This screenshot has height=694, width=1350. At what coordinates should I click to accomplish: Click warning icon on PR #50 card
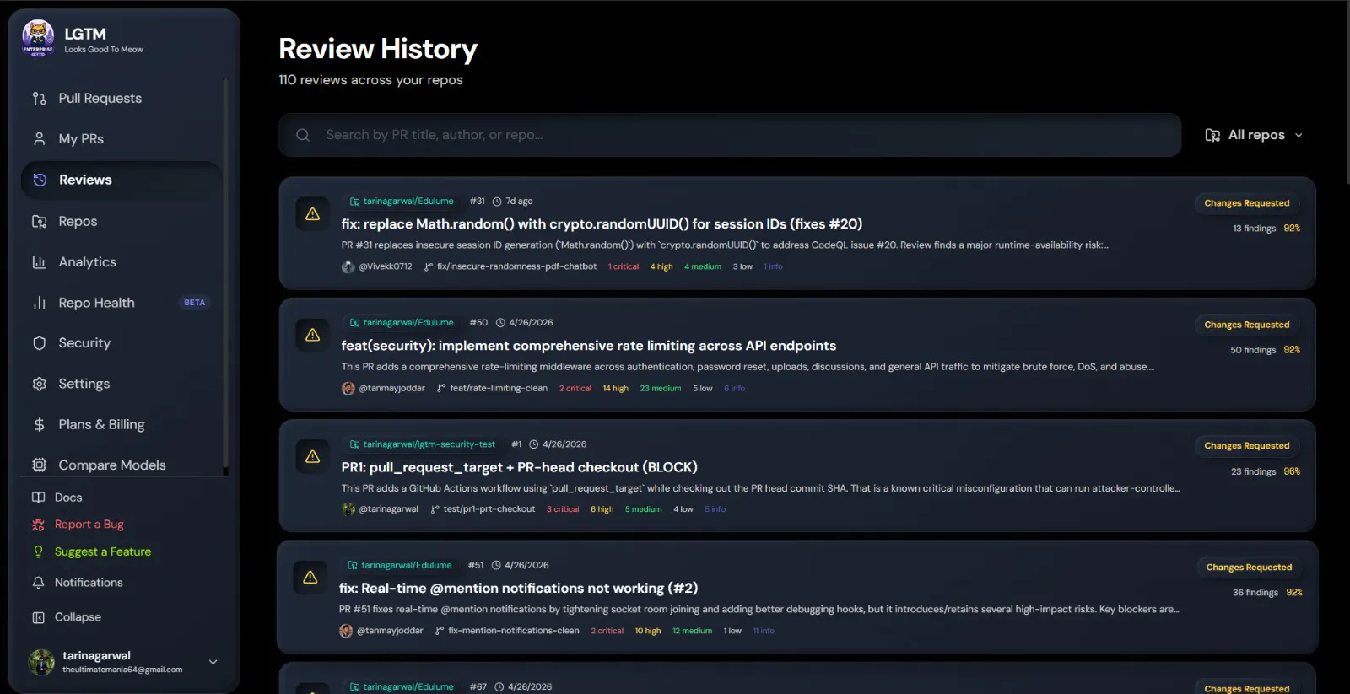point(312,336)
